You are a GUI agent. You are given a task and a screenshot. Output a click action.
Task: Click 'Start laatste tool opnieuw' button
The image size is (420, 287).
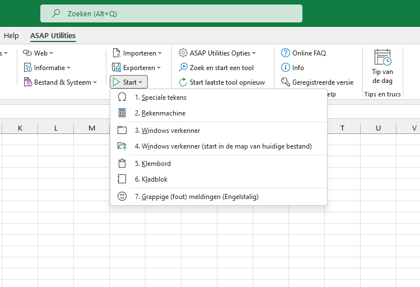(x=222, y=82)
